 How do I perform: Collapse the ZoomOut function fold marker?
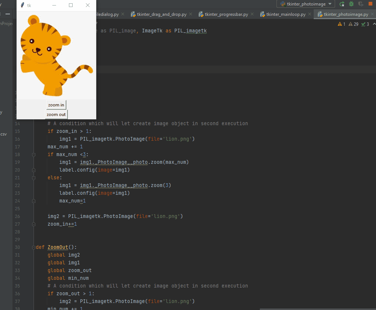click(x=34, y=247)
